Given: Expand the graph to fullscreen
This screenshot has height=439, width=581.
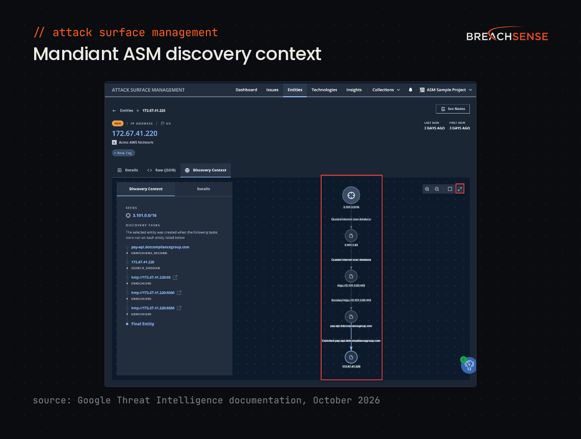Looking at the screenshot, I should (460, 189).
